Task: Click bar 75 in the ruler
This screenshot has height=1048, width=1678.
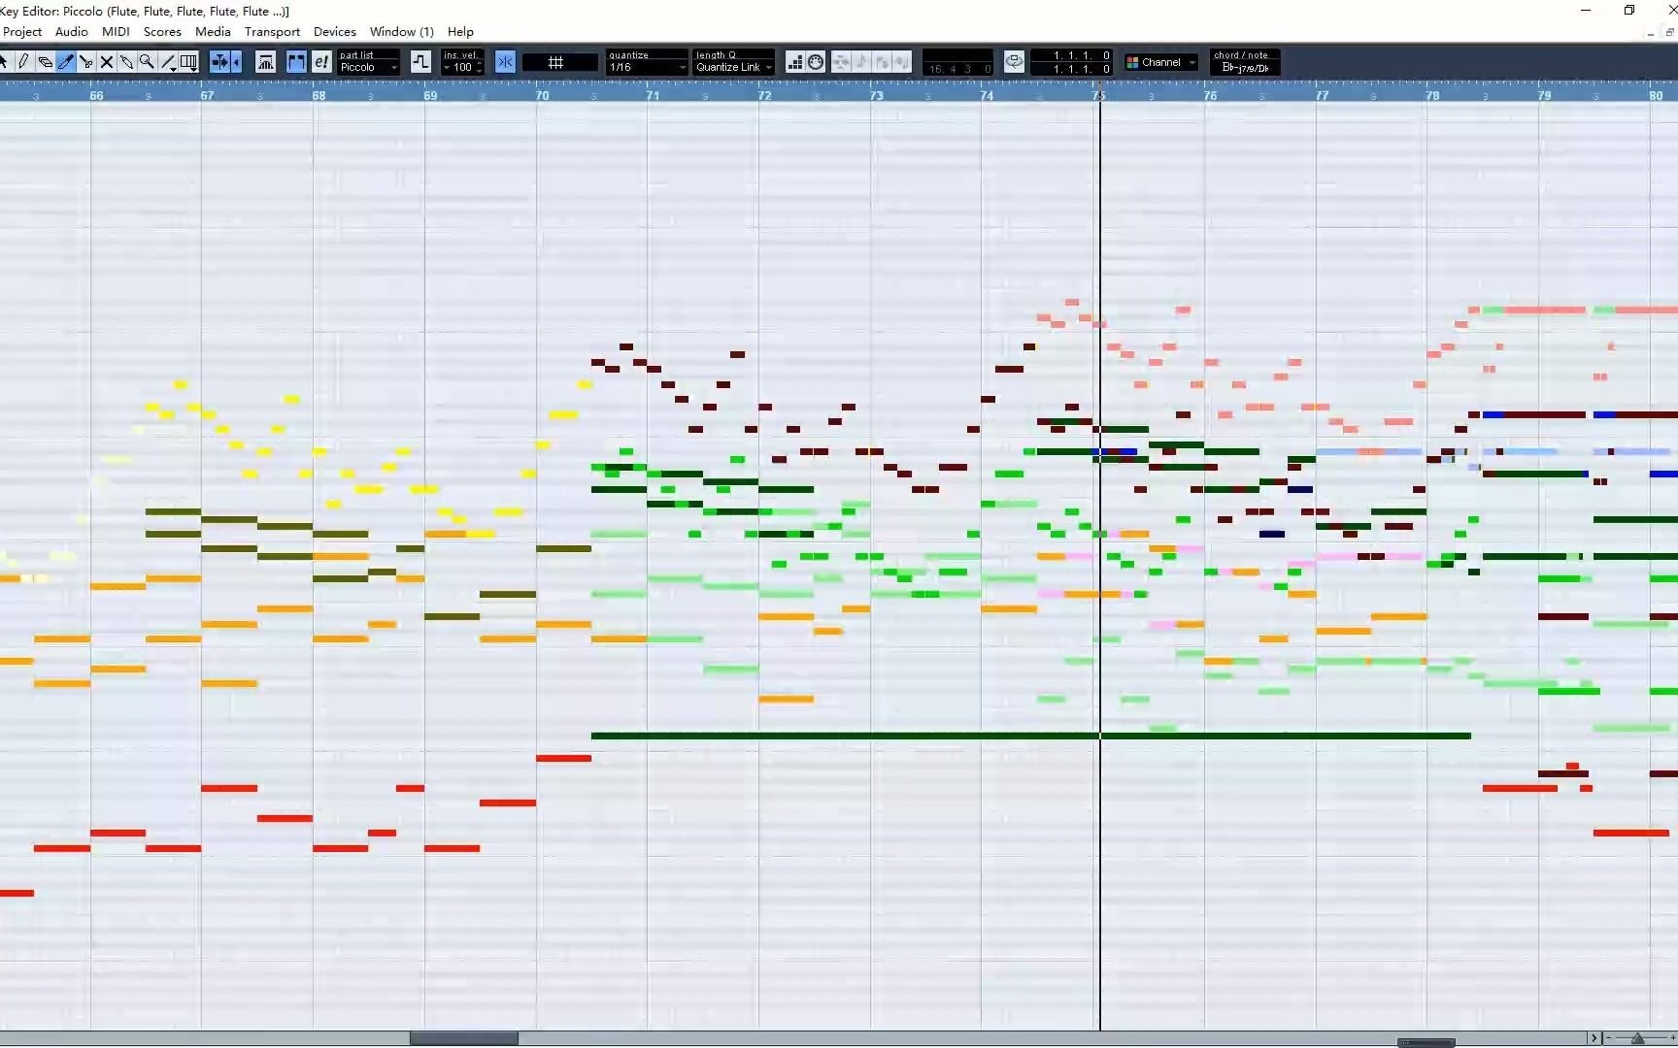Action: [x=1099, y=95]
